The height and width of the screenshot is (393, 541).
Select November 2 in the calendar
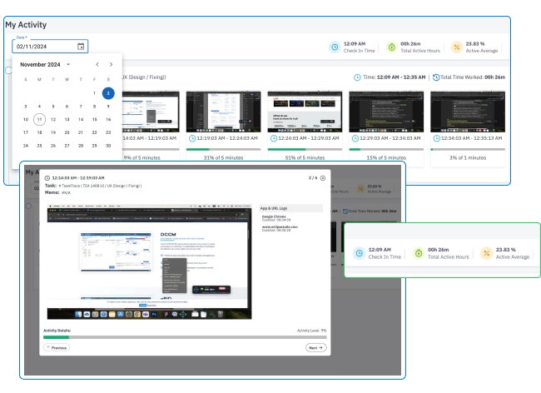(x=110, y=93)
